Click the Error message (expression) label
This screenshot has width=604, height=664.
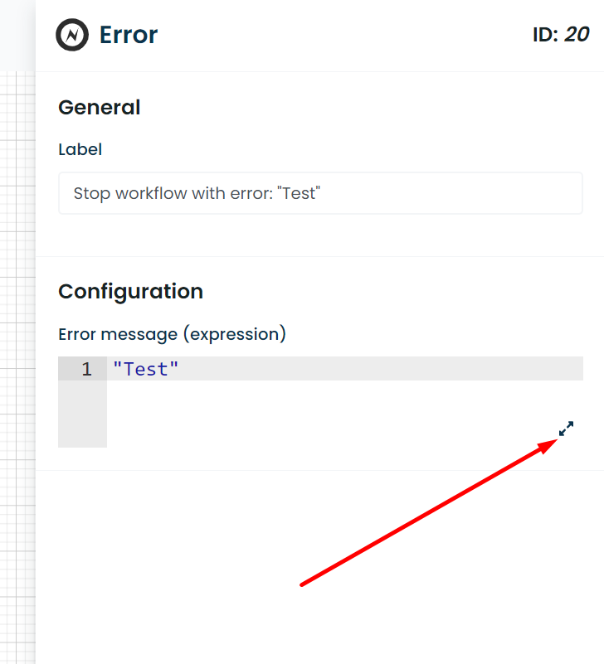(172, 334)
